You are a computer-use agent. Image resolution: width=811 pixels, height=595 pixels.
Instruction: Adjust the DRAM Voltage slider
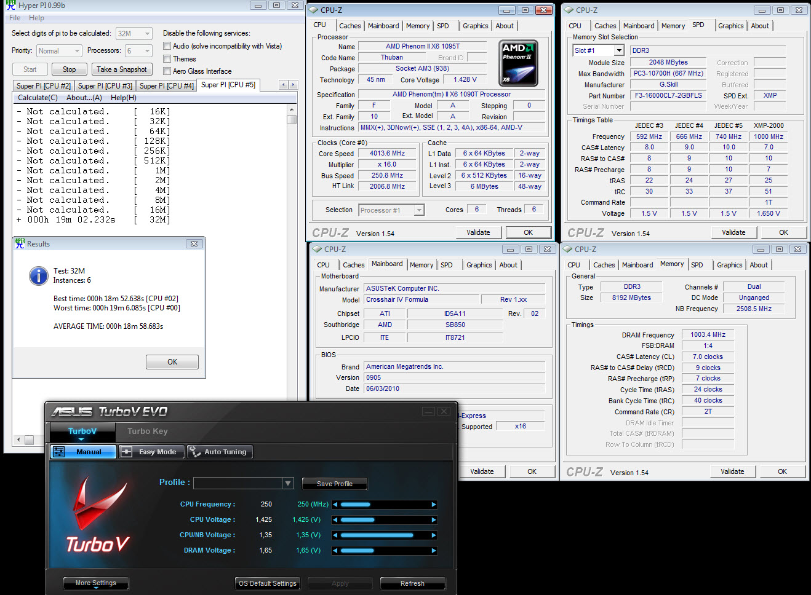385,551
